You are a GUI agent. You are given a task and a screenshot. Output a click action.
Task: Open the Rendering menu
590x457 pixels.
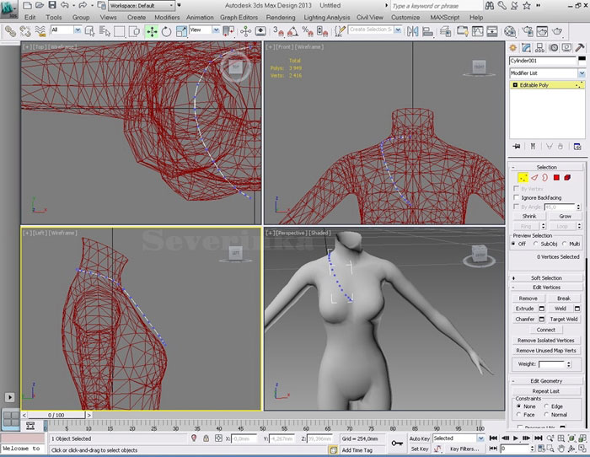[x=280, y=17]
